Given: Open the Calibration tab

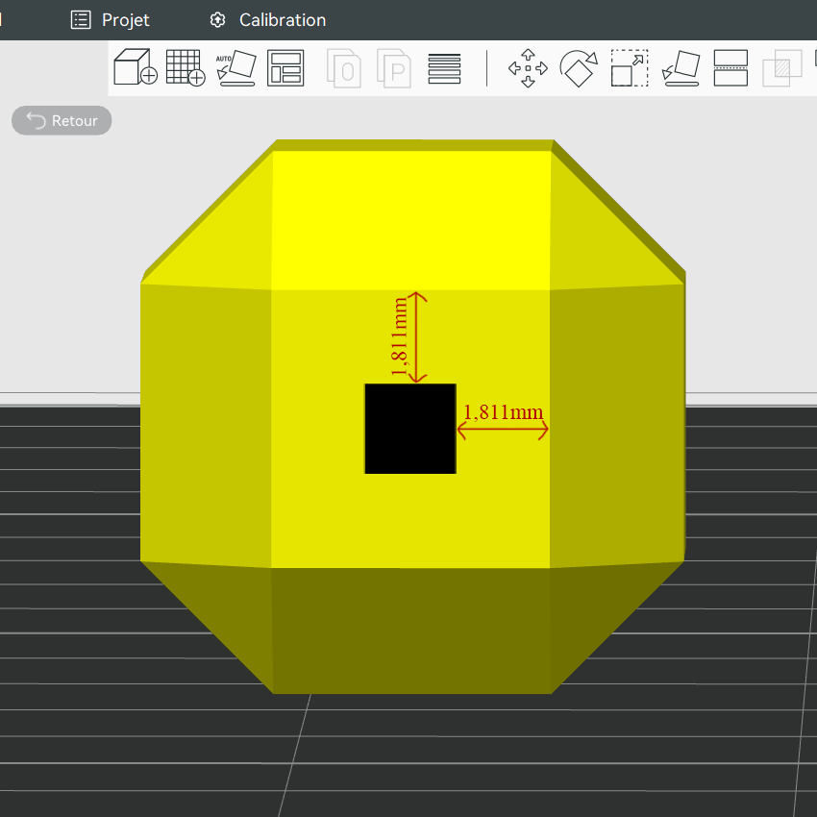Looking at the screenshot, I should [x=268, y=20].
